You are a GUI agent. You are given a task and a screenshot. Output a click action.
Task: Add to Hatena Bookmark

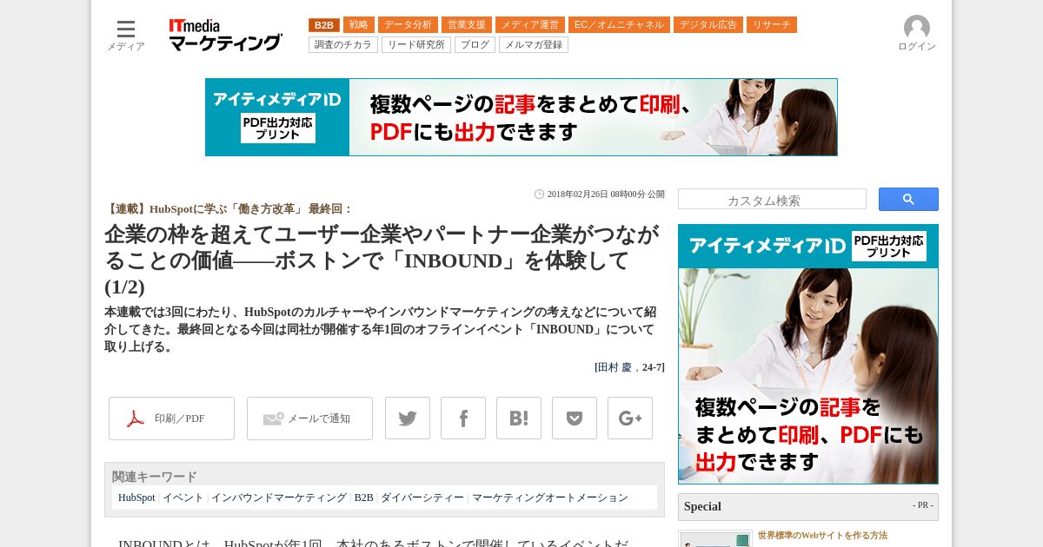point(519,418)
